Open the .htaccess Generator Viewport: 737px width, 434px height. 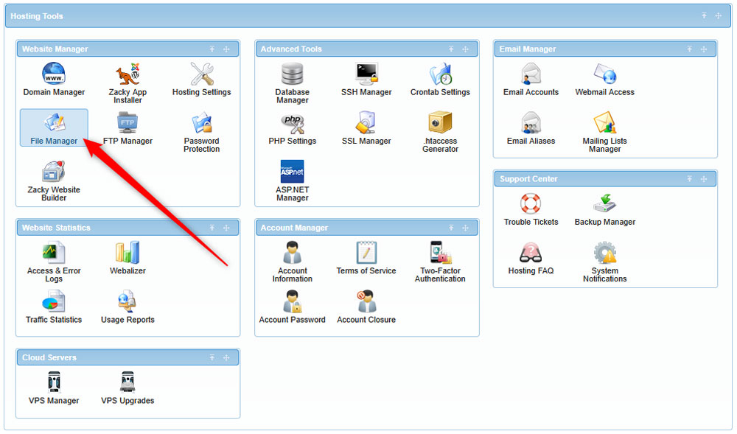click(440, 133)
